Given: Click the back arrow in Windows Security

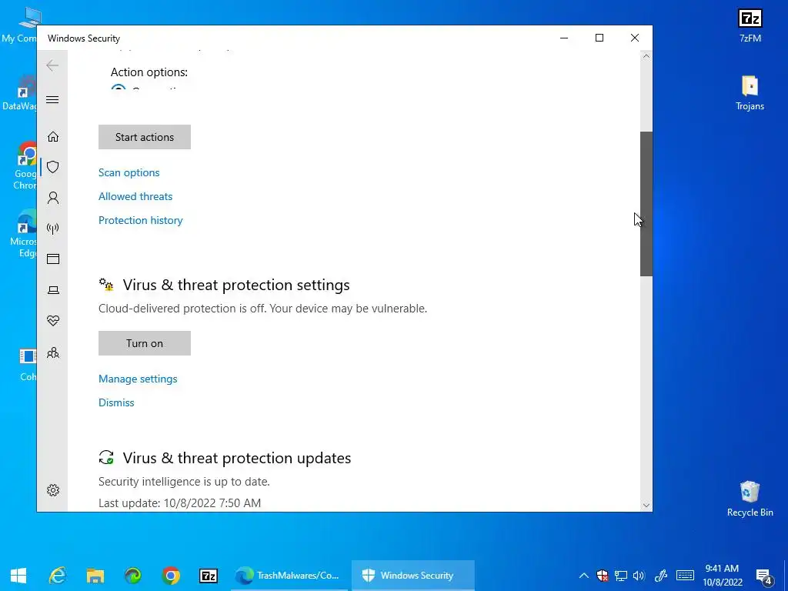Looking at the screenshot, I should click(x=52, y=65).
